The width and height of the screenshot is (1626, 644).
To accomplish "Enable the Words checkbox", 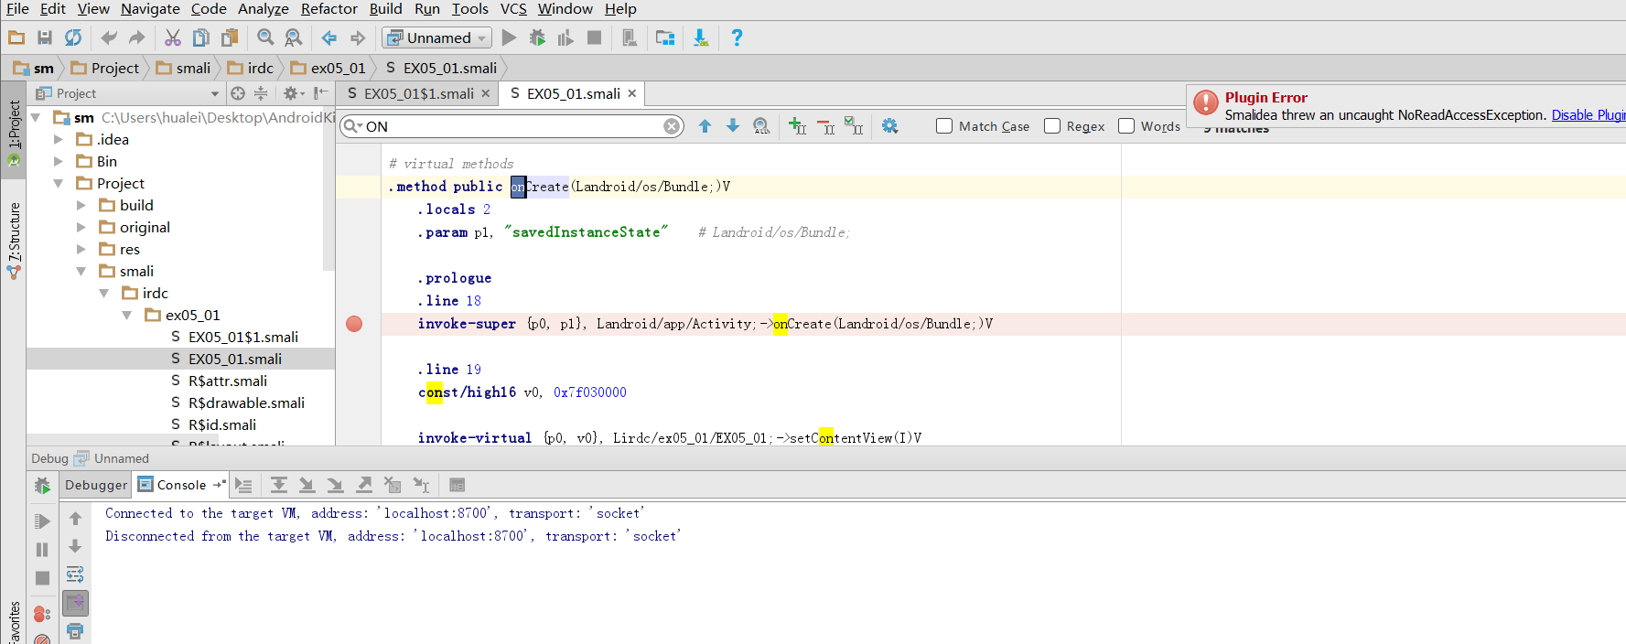I will pyautogui.click(x=1126, y=126).
